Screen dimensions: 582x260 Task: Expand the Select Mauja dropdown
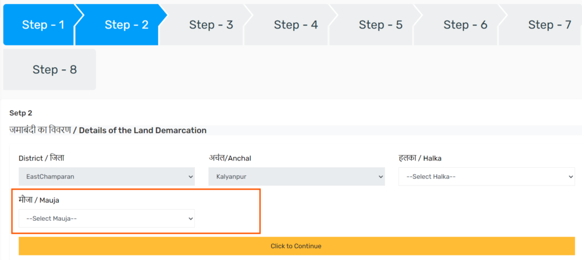click(107, 218)
